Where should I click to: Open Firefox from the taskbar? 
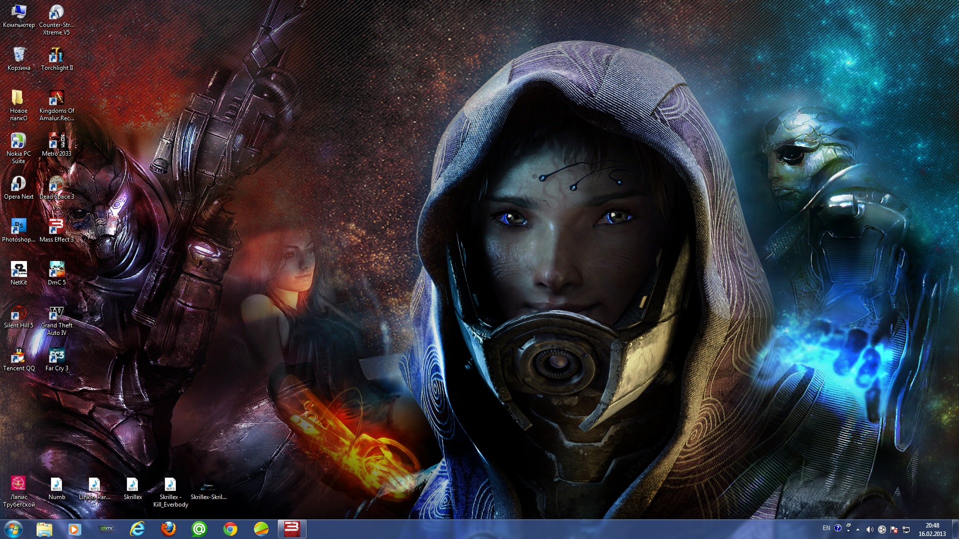coord(168,529)
